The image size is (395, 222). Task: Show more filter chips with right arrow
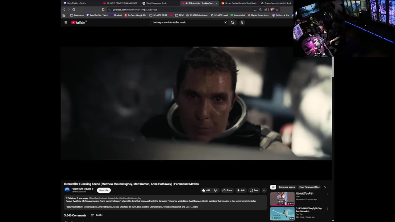[x=325, y=187]
